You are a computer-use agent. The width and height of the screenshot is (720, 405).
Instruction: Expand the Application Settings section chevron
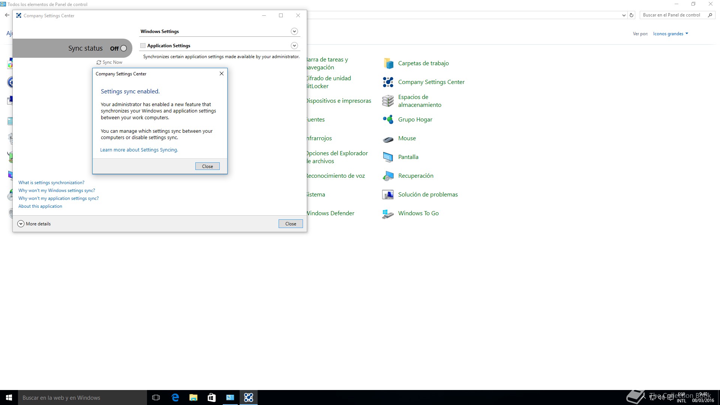[294, 46]
